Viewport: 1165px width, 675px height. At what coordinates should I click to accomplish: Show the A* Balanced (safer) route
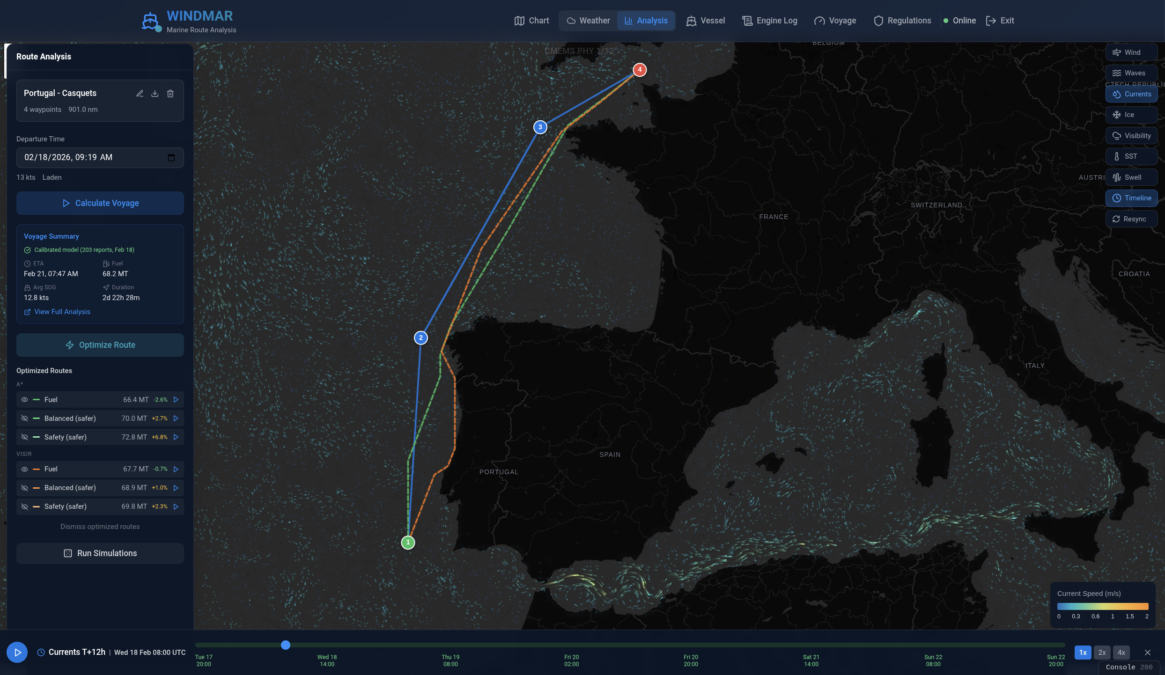pos(25,418)
